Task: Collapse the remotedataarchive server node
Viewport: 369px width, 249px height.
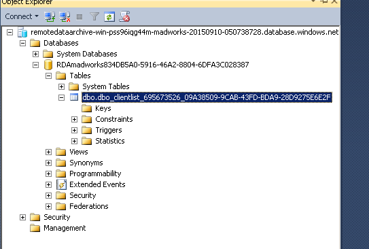Action: (x=10, y=32)
